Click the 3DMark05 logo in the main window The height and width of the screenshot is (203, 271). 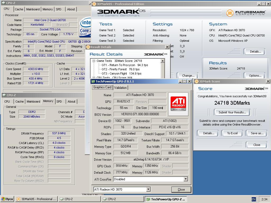121,13
